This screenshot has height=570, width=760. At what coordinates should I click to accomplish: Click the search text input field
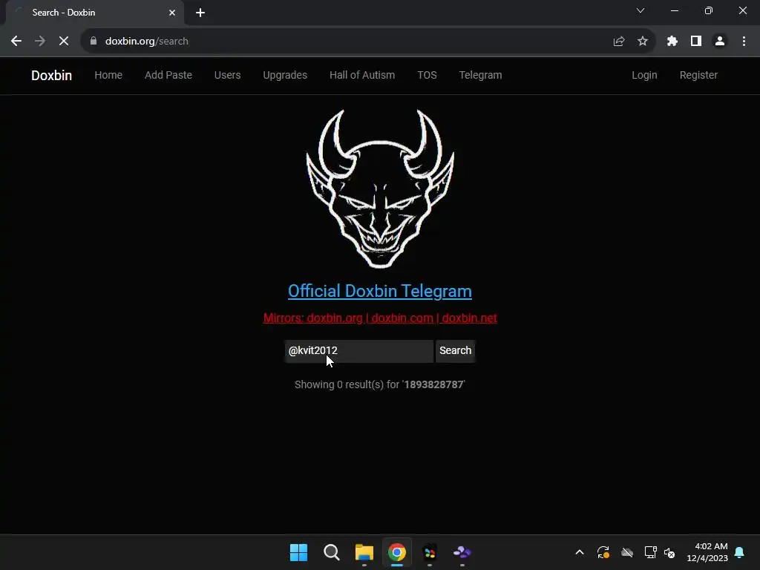[x=358, y=350]
